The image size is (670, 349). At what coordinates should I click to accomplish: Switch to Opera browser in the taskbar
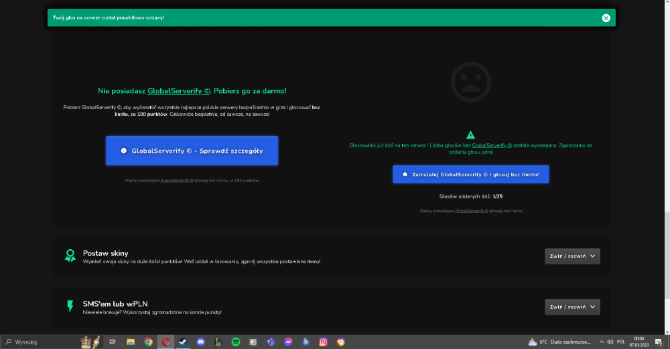tap(165, 342)
